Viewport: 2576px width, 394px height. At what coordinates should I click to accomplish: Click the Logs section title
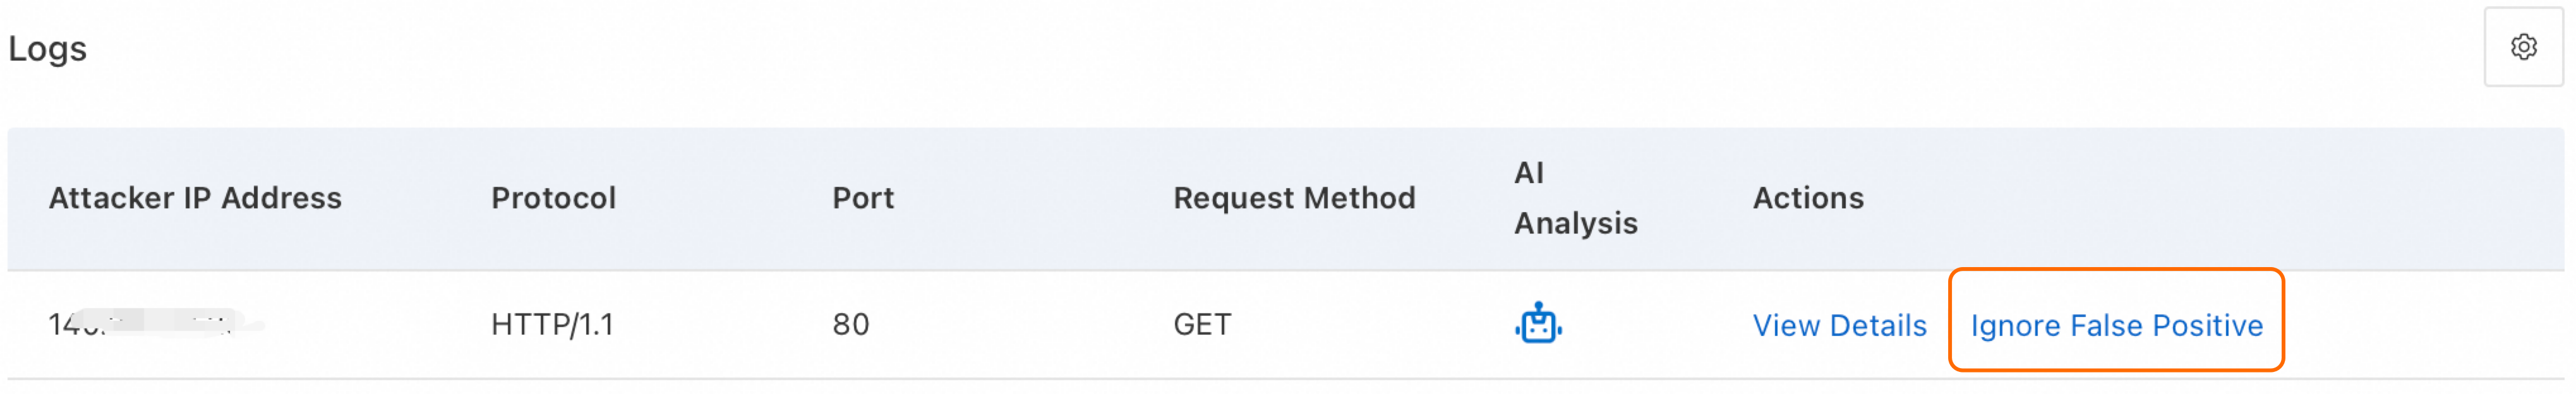[48, 48]
